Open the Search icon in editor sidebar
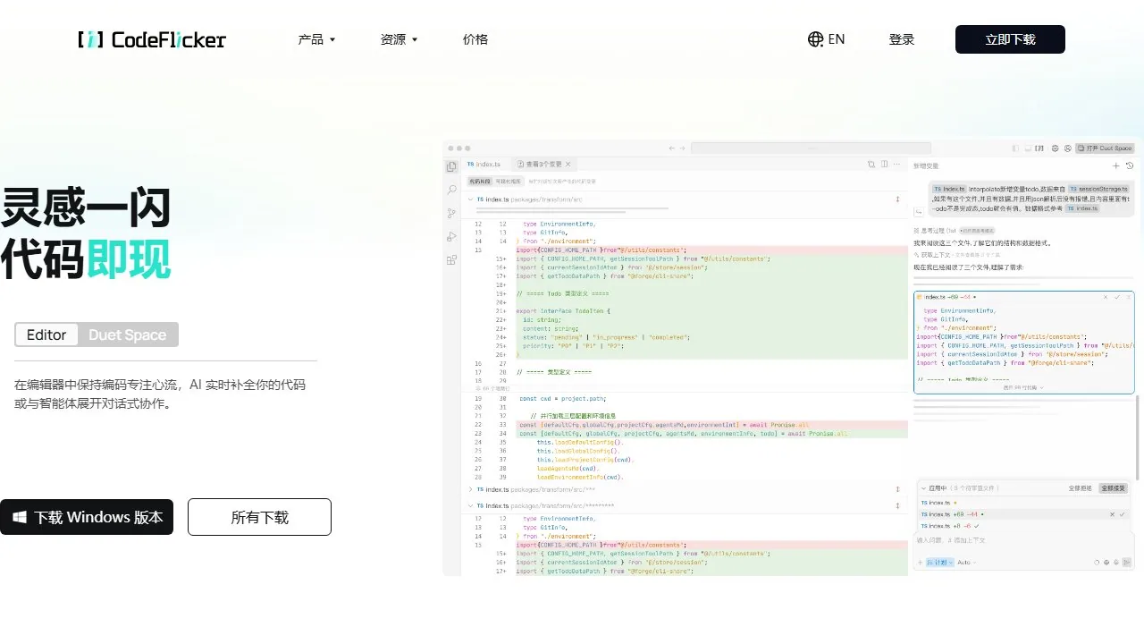This screenshot has width=1144, height=644. click(x=451, y=190)
